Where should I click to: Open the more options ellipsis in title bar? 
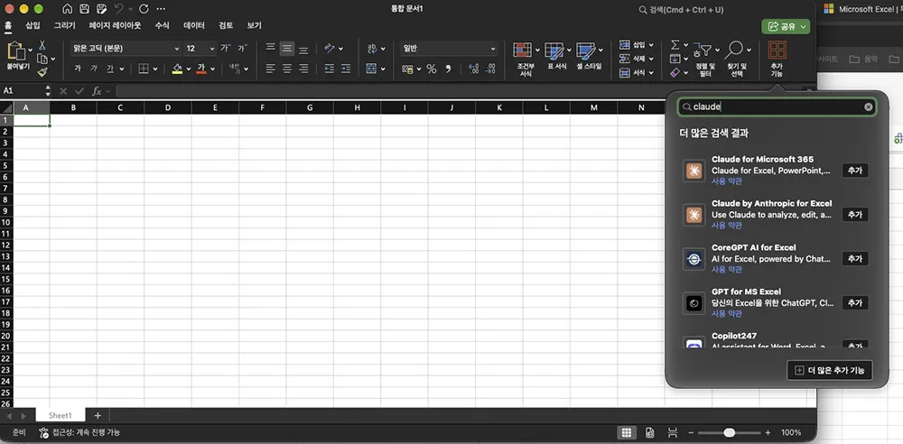point(162,9)
